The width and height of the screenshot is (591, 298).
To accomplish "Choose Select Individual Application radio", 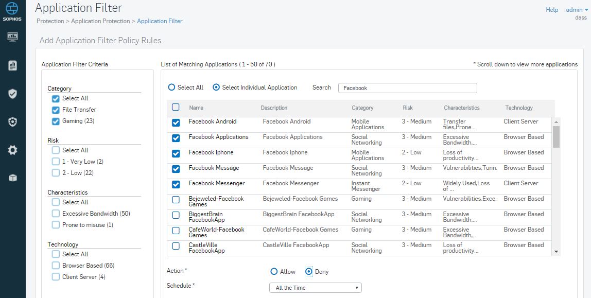I will [216, 87].
